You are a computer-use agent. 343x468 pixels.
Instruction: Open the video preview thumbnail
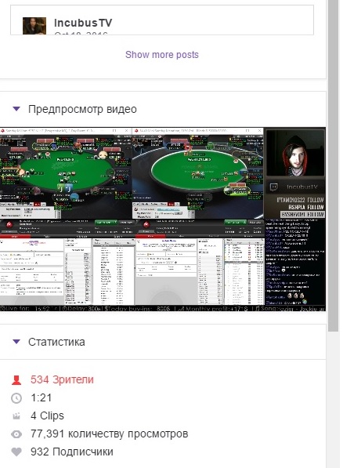tap(163, 219)
